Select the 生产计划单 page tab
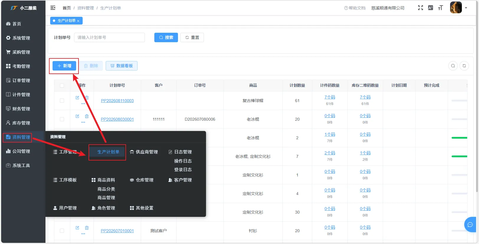This screenshot has height=244, width=479. click(x=66, y=21)
